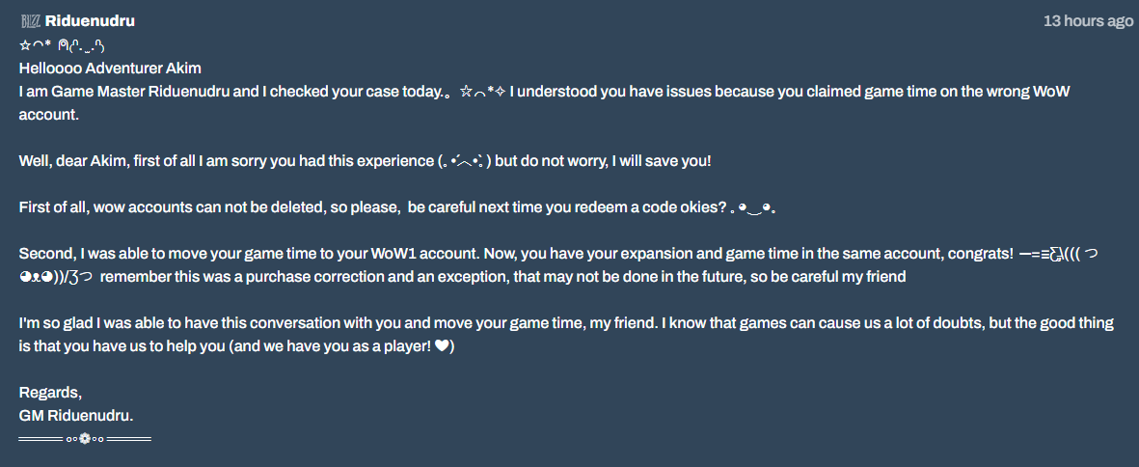Click the white heart emoji in the post
This screenshot has width=1139, height=467.
tap(441, 347)
